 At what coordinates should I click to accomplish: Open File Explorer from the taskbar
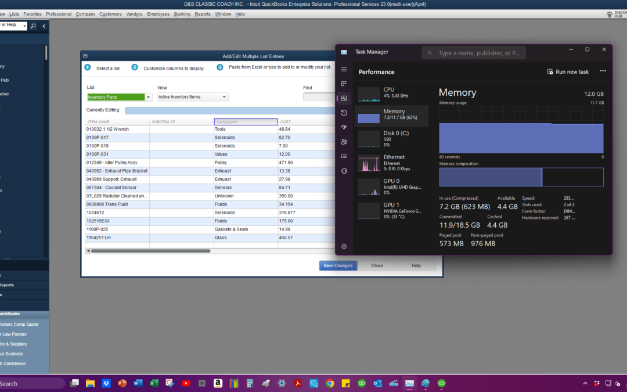pos(90,383)
